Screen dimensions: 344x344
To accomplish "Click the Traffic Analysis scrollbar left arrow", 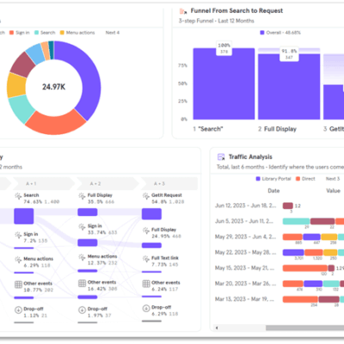I will pos(217,328).
